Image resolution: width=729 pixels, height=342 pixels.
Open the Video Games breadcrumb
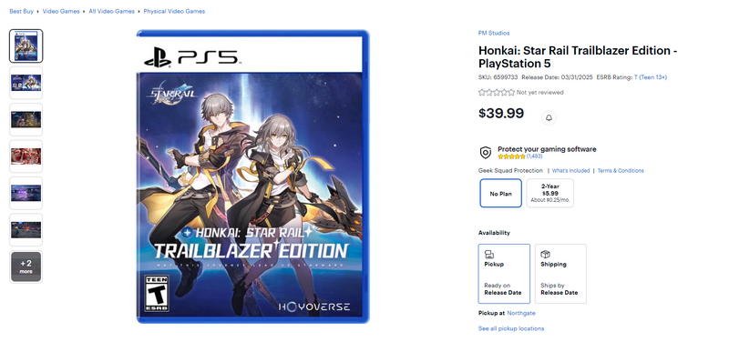(61, 11)
